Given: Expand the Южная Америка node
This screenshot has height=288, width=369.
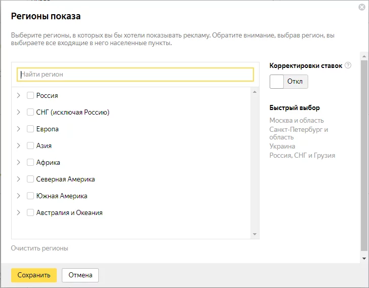Looking at the screenshot, I should click(19, 196).
